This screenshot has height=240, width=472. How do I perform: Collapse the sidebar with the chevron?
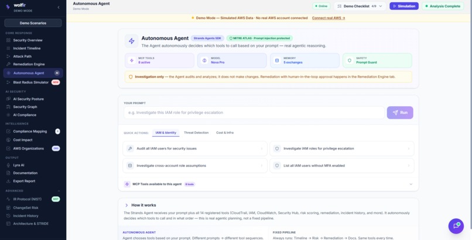(59, 7)
